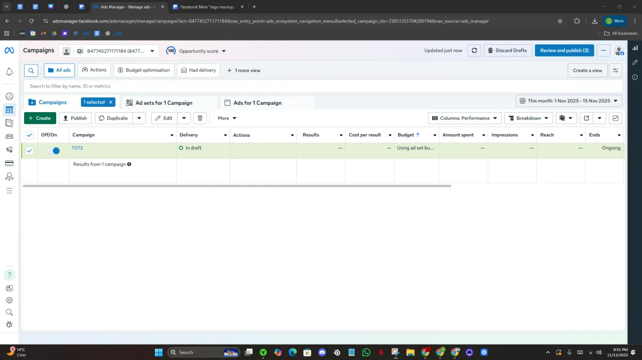Open view customization sliders icon
The image size is (642, 360).
click(x=615, y=71)
